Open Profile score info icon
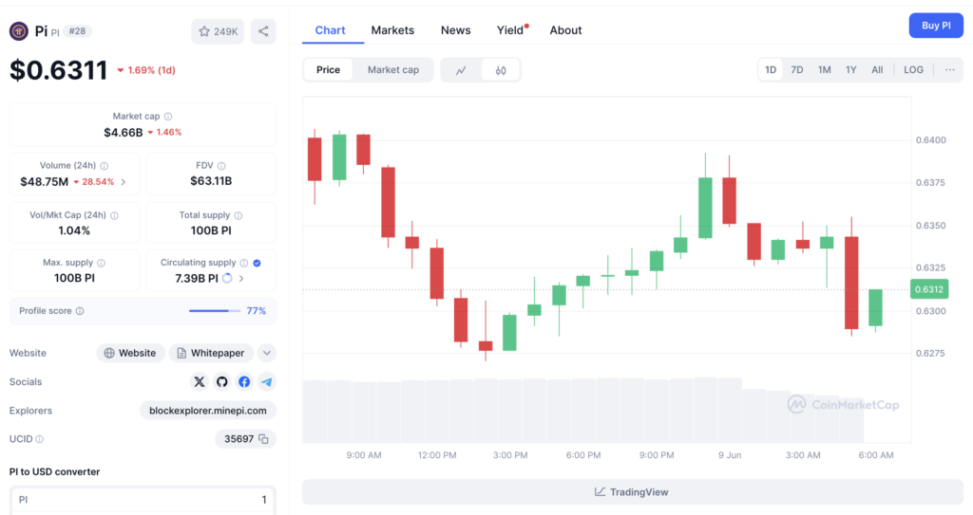The width and height of the screenshot is (973, 515). [x=80, y=311]
